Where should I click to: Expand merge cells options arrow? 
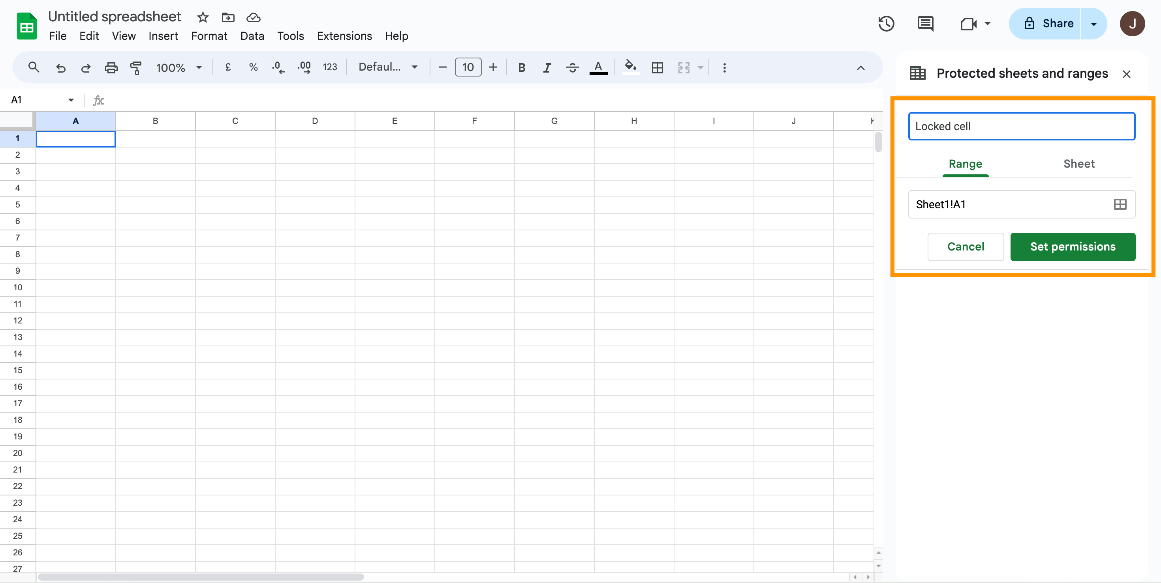(701, 67)
